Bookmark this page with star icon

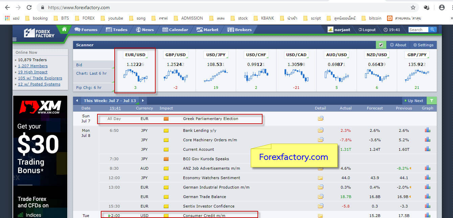(x=413, y=7)
